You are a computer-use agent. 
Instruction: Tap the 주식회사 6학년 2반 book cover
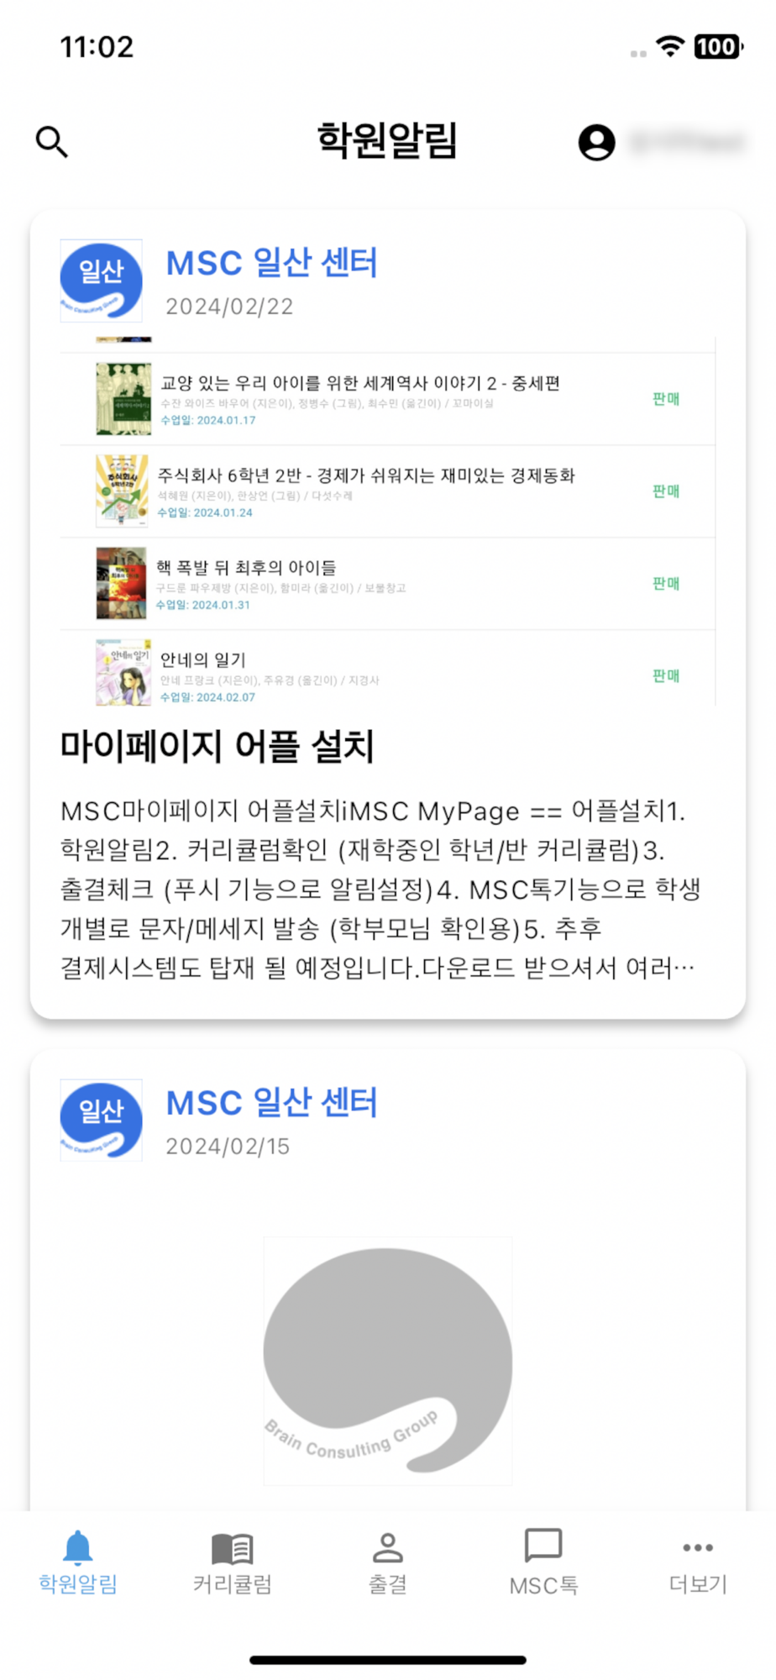122,491
